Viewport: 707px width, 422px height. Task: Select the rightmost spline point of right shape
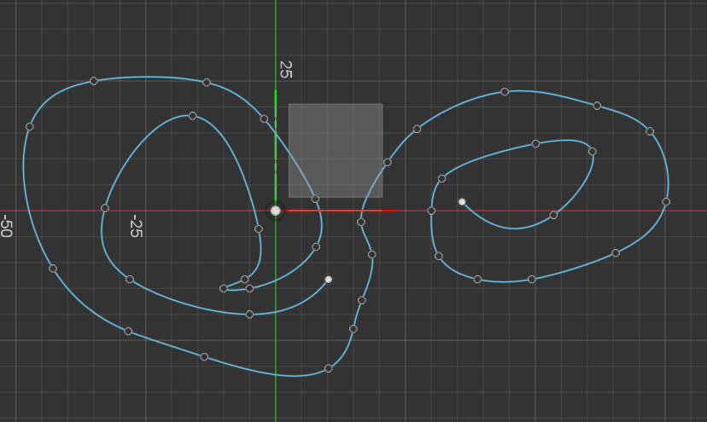point(666,202)
